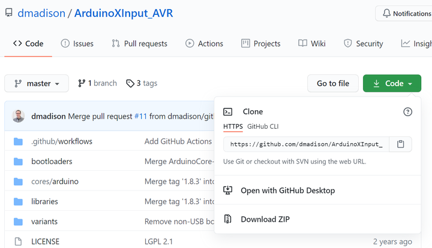Open cores/arduino Merge tag '1.8.3' commit message
432x248 pixels.
[x=179, y=182]
